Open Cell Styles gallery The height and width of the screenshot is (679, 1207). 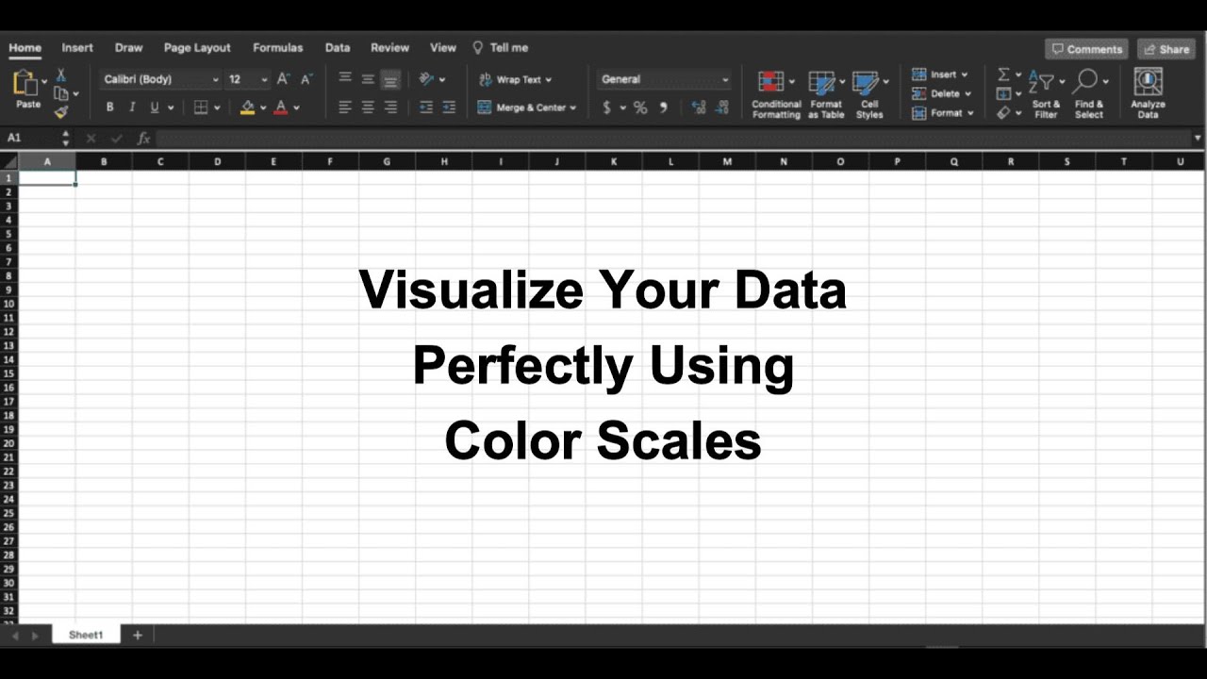869,94
